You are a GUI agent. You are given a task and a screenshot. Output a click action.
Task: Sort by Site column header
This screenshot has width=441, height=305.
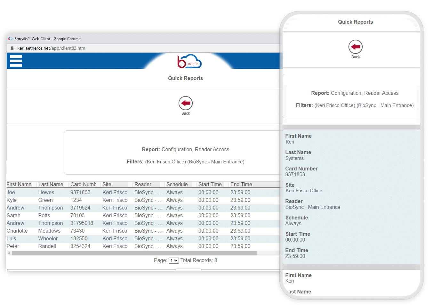pos(107,185)
